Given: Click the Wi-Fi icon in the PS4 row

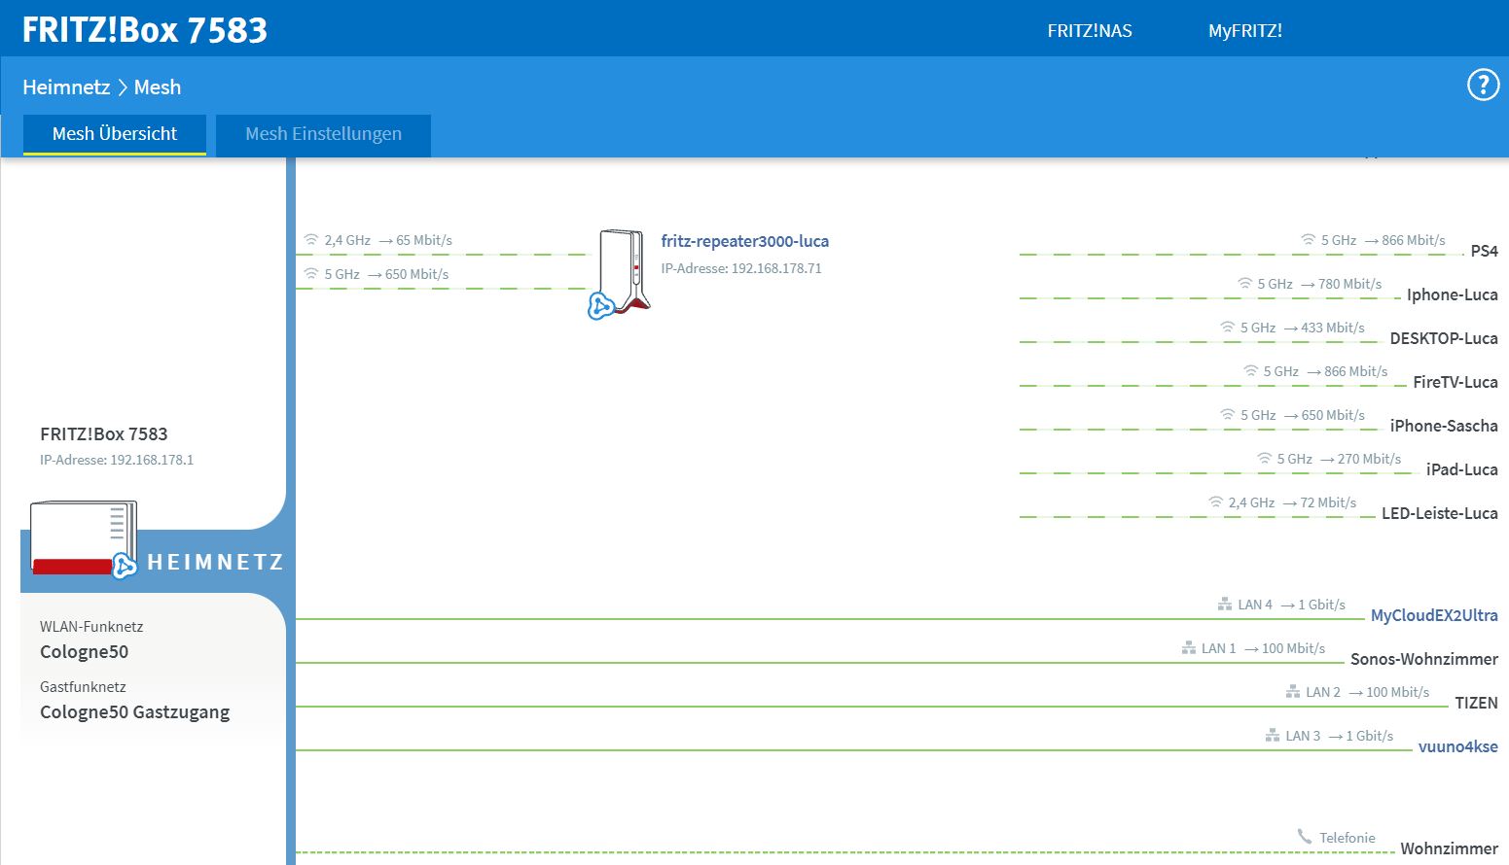Looking at the screenshot, I should coord(1309,239).
